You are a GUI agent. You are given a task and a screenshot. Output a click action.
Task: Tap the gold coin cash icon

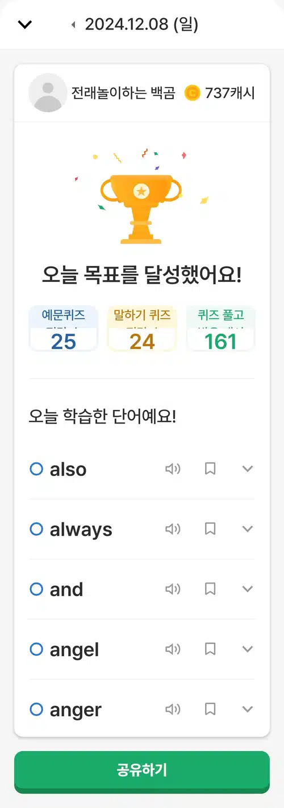pyautogui.click(x=193, y=93)
